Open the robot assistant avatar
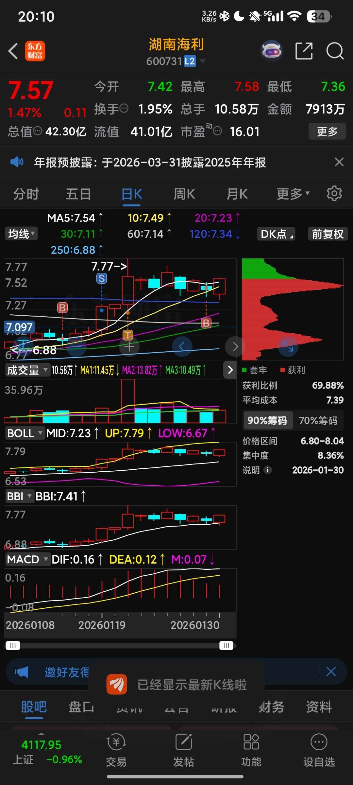Image resolution: width=353 pixels, height=785 pixels. pos(272,51)
